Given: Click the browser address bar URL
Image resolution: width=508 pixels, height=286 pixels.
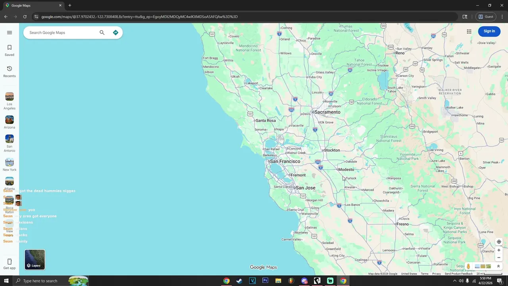Looking at the screenshot, I should [x=139, y=17].
